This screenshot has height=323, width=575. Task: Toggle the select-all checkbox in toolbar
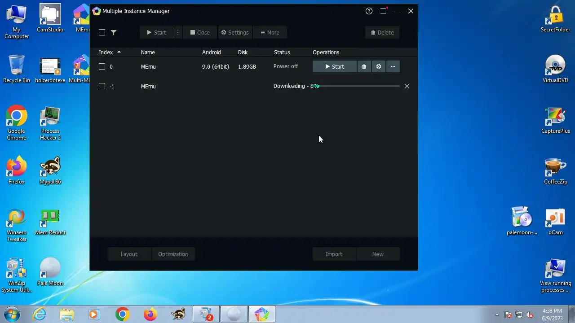(102, 32)
